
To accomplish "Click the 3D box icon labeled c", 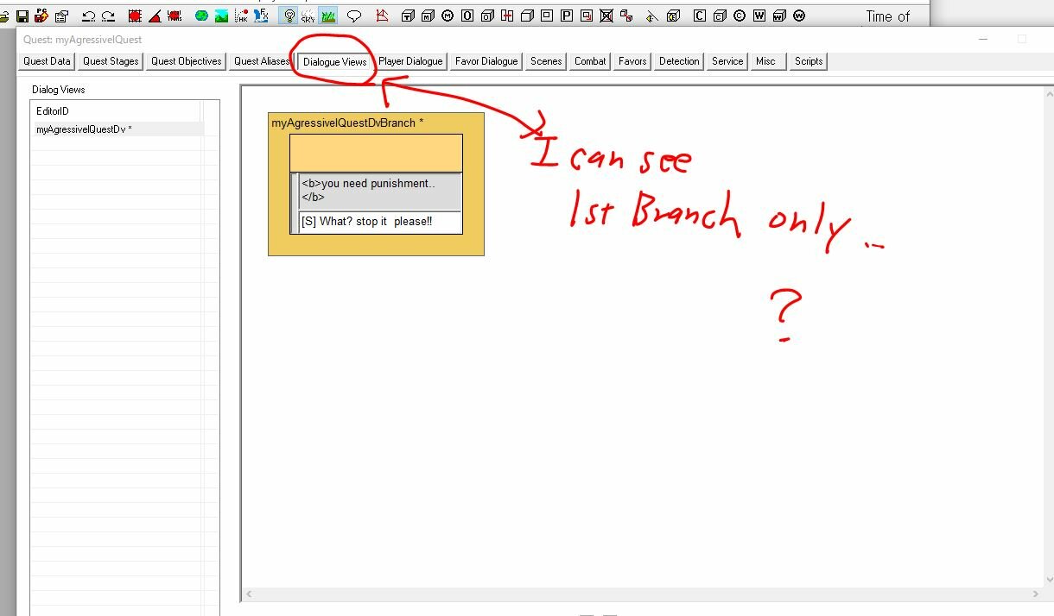I will click(719, 16).
